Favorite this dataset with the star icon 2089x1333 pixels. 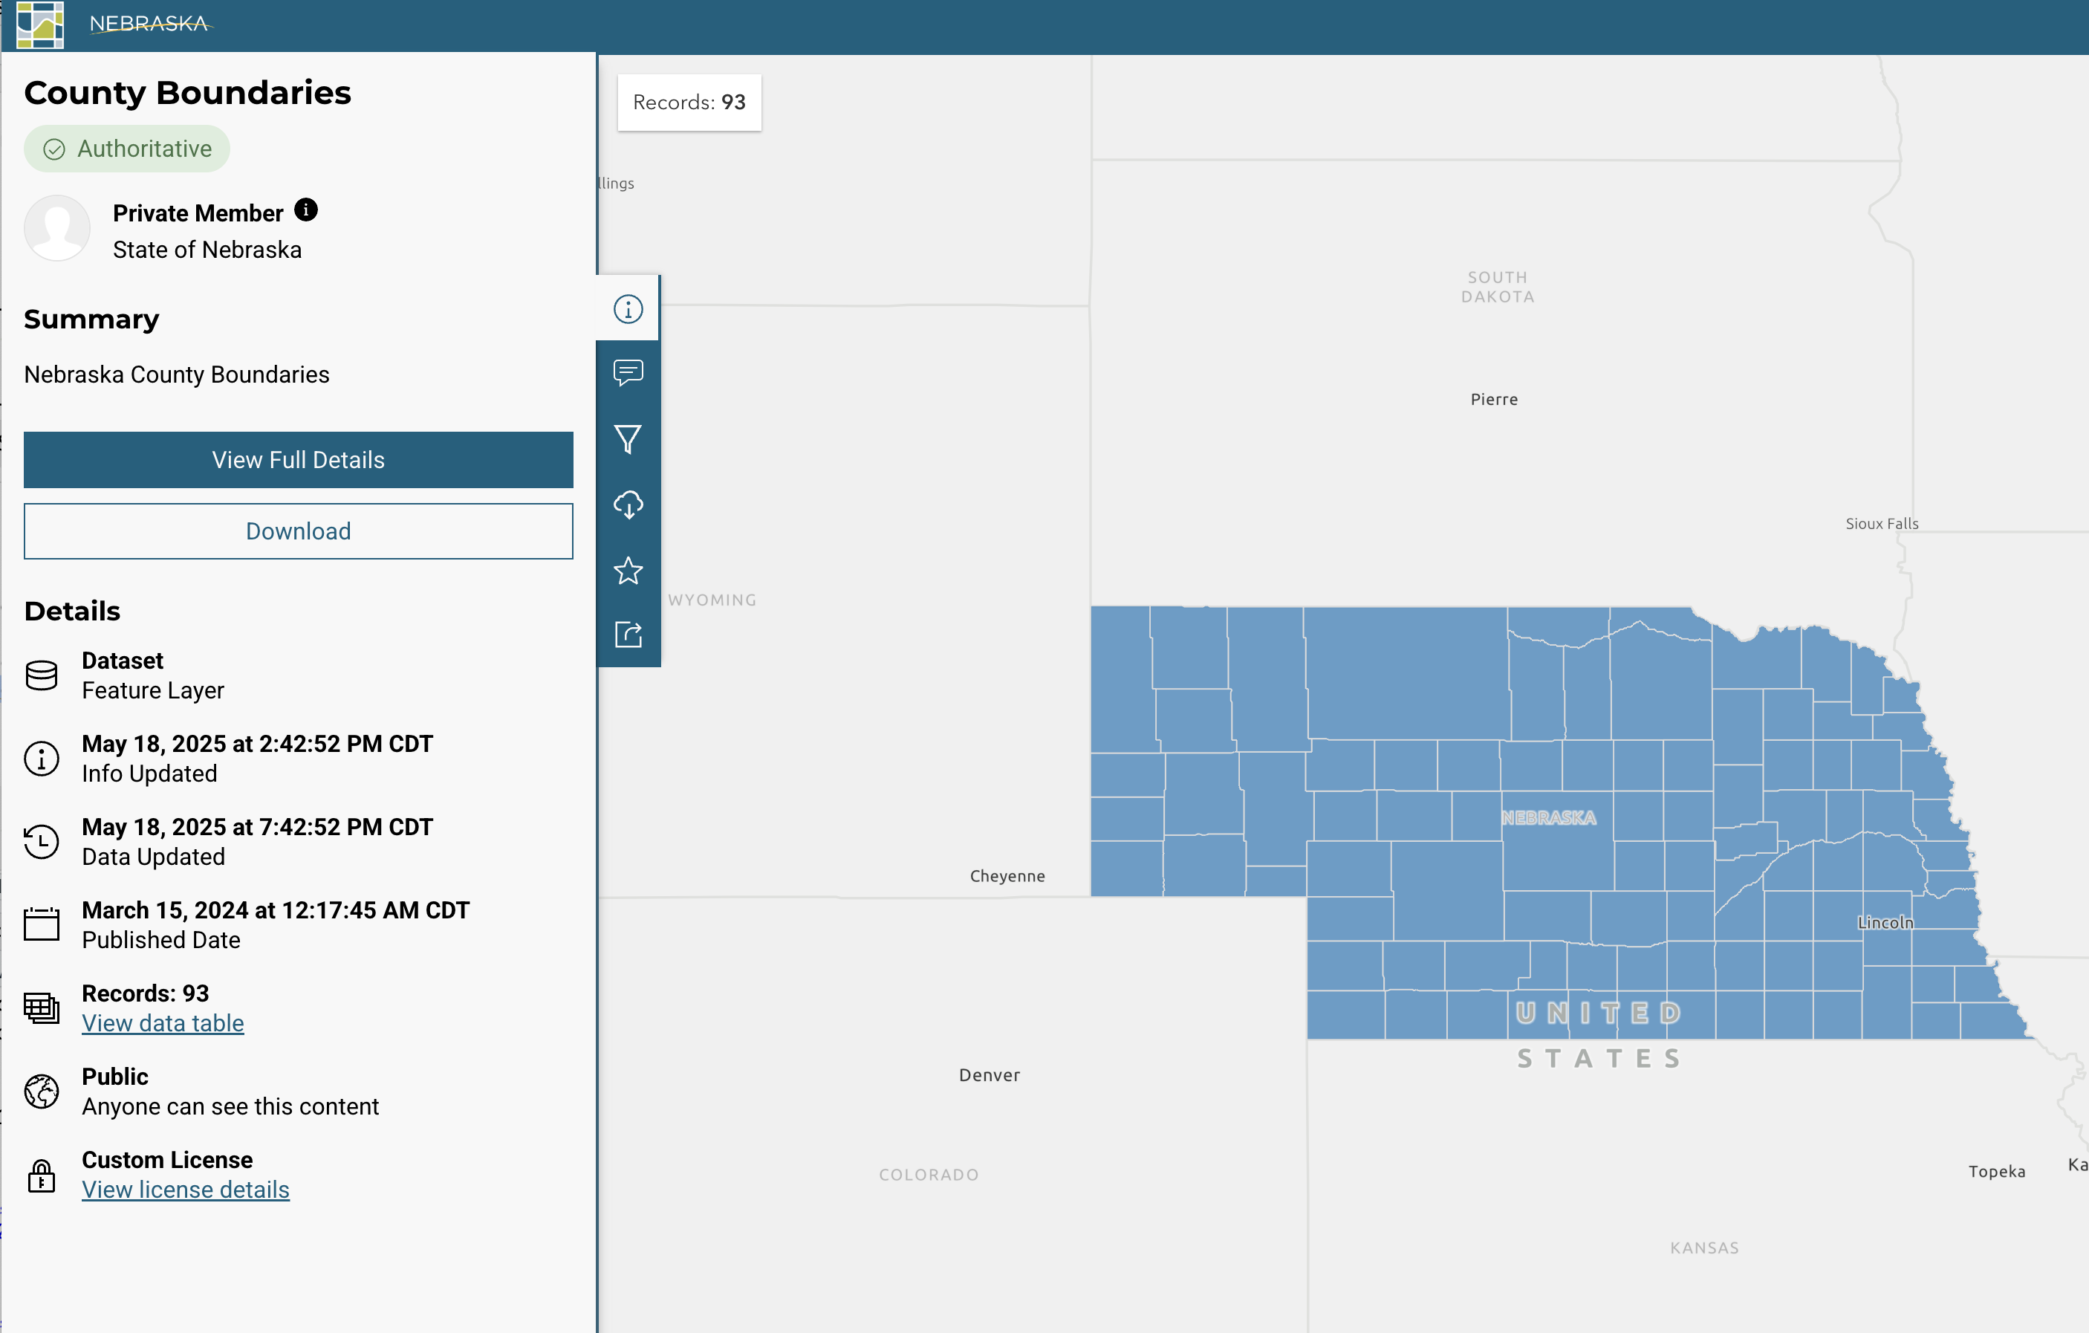point(628,570)
